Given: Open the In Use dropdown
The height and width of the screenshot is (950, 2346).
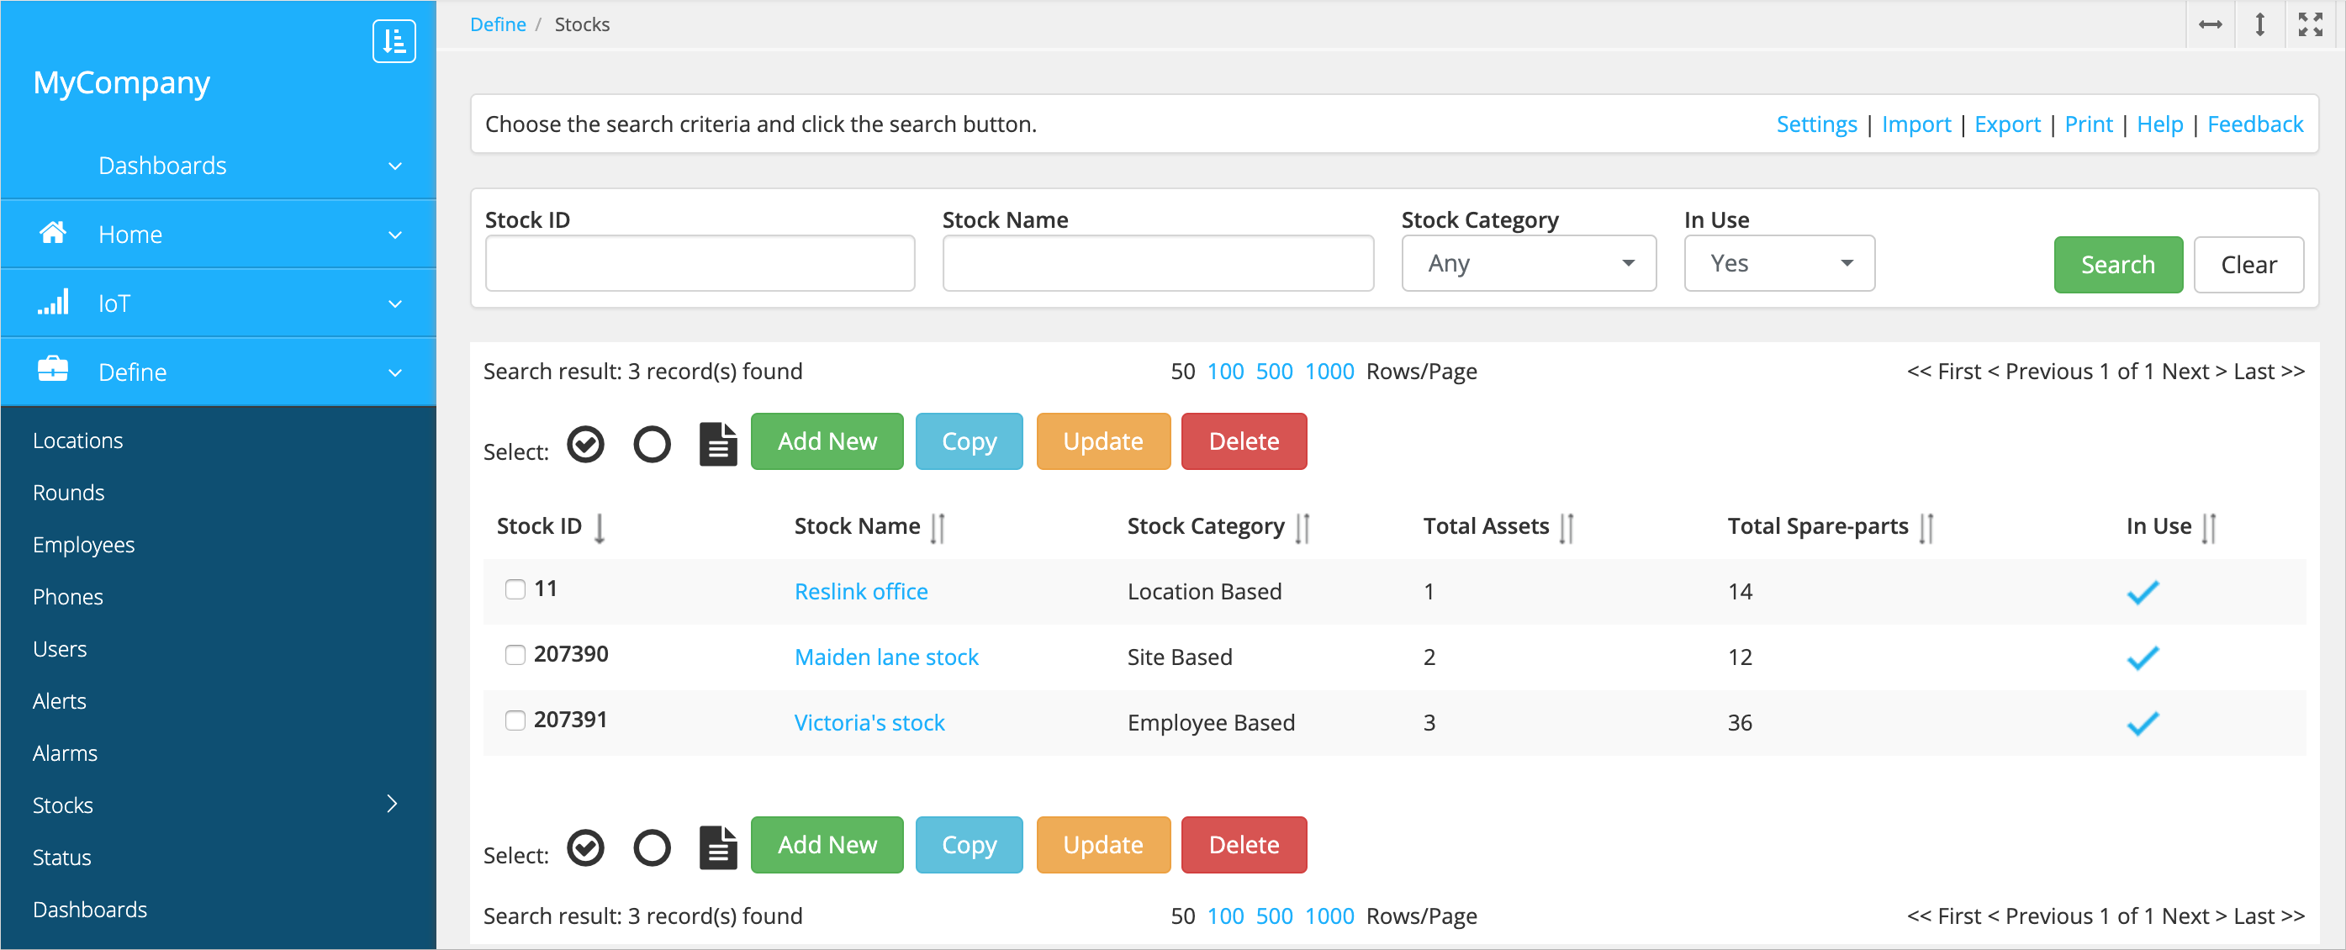Looking at the screenshot, I should (x=1778, y=263).
